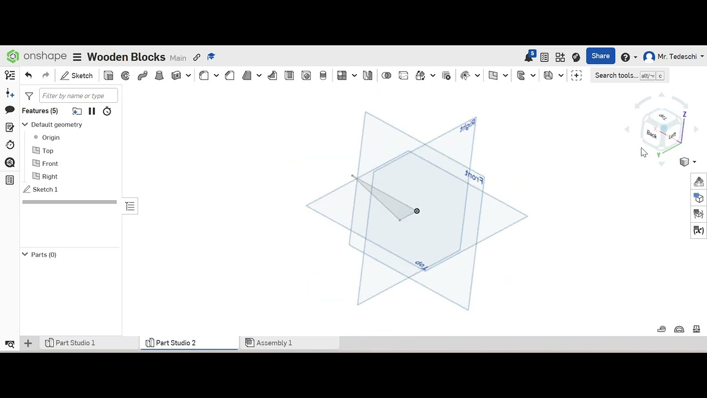Select the Chamfer tool

click(x=230, y=76)
